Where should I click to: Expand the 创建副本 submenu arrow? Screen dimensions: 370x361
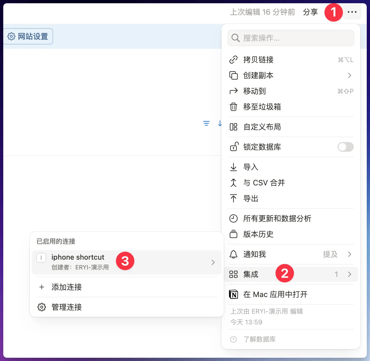pos(349,75)
